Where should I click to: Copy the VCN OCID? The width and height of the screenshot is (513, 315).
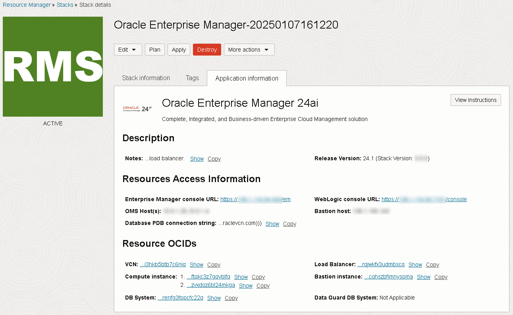(214, 265)
